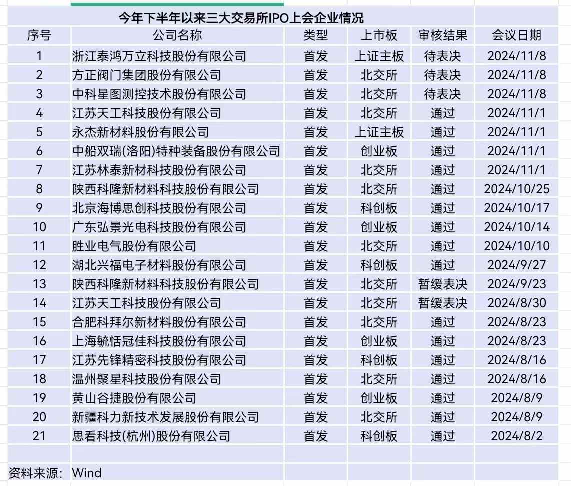Select the cell 江苏先锋精密科技股份有限公司
Viewport: 571px width, 486px height.
pyautogui.click(x=177, y=360)
